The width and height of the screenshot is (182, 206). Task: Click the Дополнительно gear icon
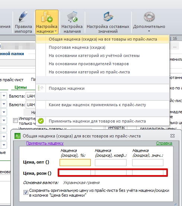coord(149,17)
